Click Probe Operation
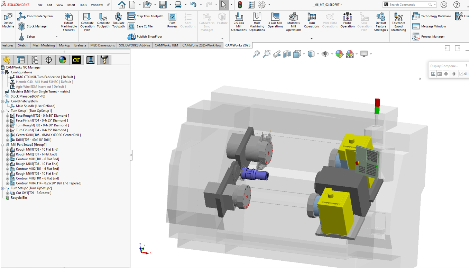 click(x=347, y=20)
